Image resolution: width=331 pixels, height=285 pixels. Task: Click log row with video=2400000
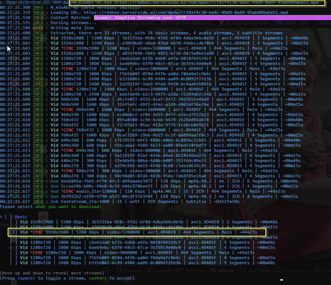coord(143,89)
